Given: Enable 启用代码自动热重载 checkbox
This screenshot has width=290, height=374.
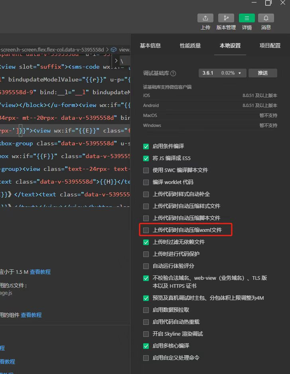Looking at the screenshot, I should (x=146, y=322).
